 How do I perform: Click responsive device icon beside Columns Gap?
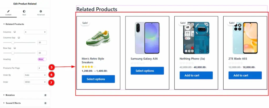click(x=19, y=38)
